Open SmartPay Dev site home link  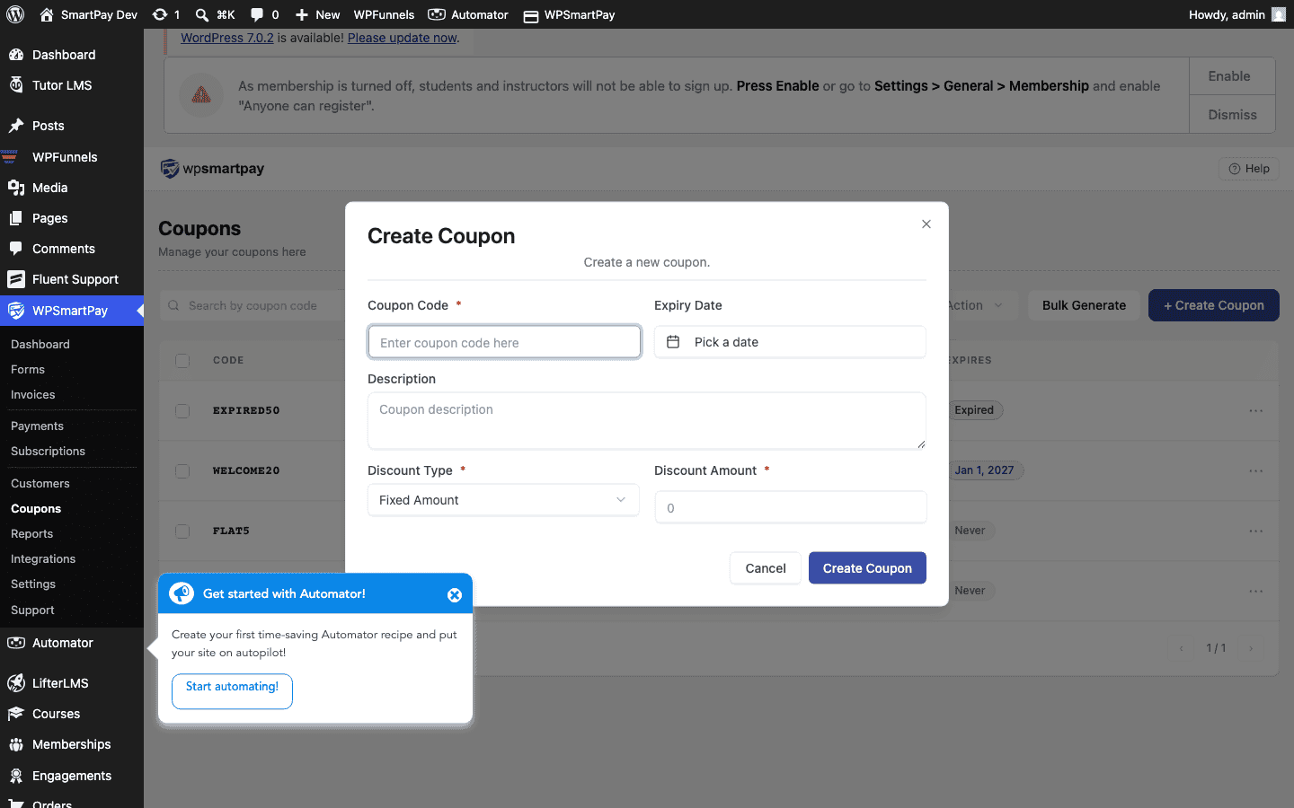89,14
